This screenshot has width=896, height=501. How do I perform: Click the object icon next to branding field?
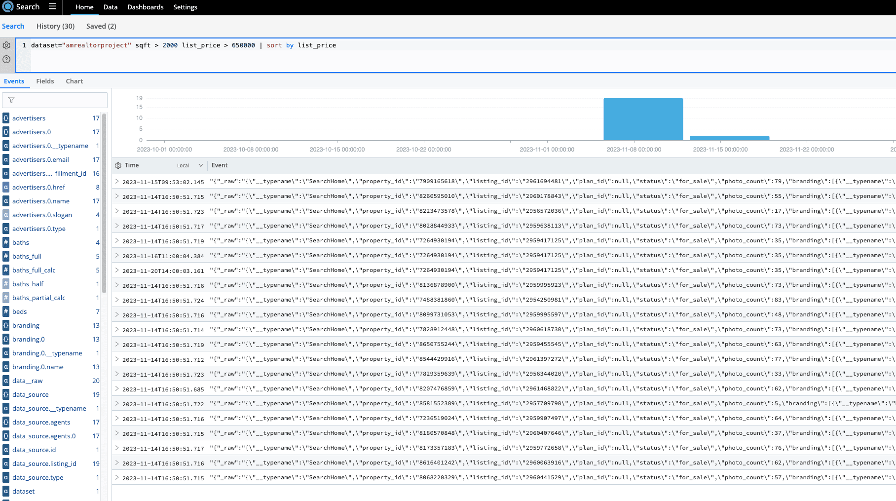6,325
